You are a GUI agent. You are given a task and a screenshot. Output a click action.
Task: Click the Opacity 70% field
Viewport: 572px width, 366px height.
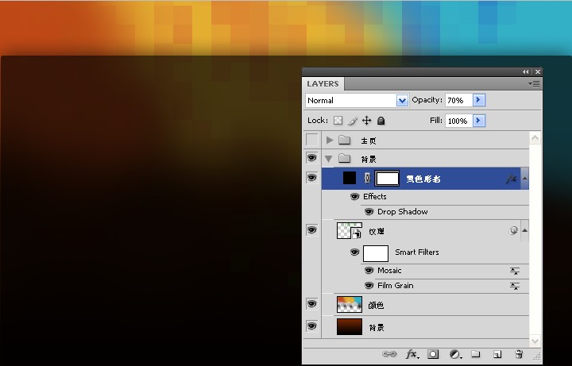click(x=459, y=100)
